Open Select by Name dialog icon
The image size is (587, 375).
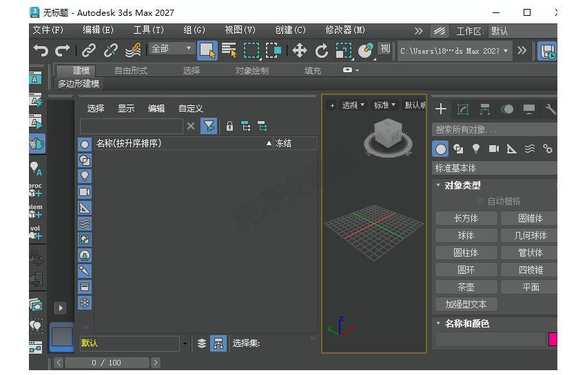(x=229, y=50)
